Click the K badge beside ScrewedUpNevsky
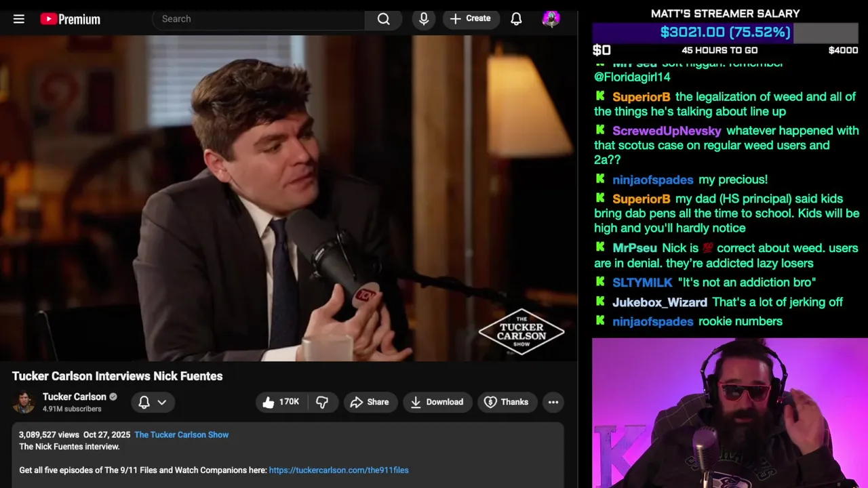868x488 pixels. [x=600, y=129]
